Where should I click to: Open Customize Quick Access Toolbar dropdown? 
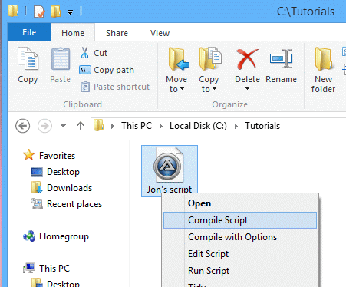coord(70,12)
